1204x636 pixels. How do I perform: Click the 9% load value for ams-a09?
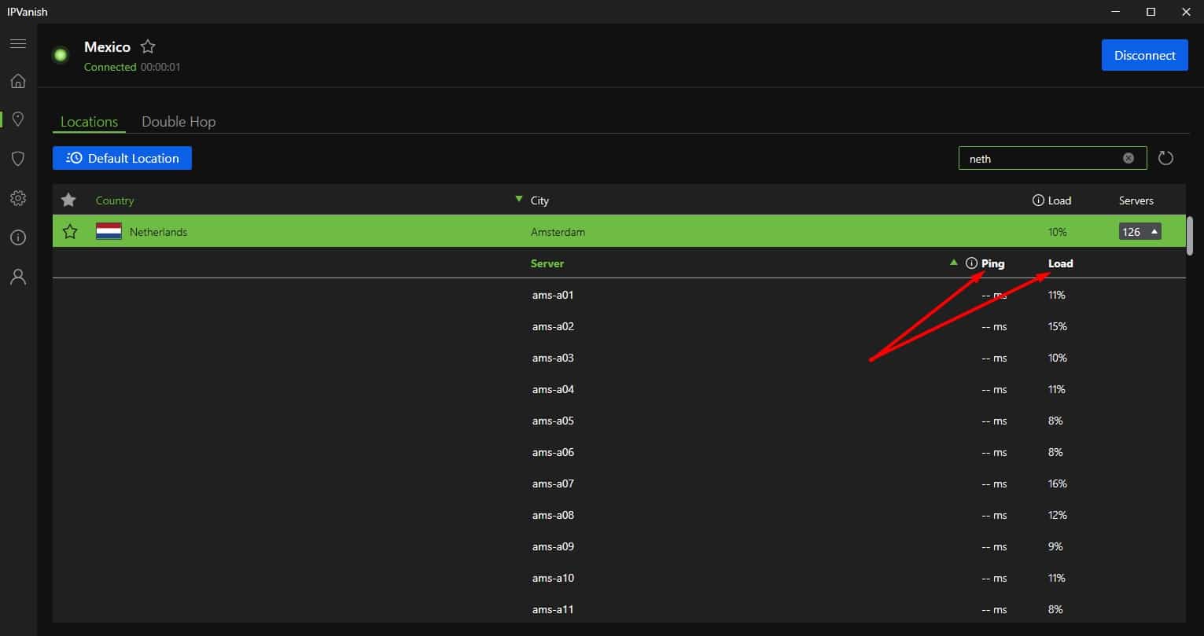coord(1055,546)
